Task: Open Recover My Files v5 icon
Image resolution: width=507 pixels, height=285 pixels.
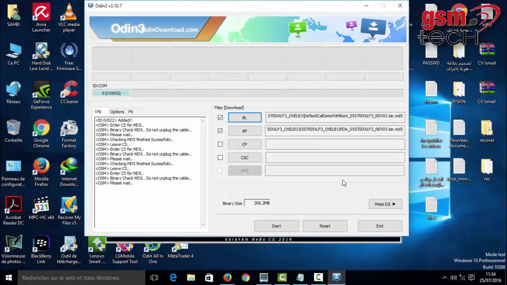Action: (x=69, y=211)
